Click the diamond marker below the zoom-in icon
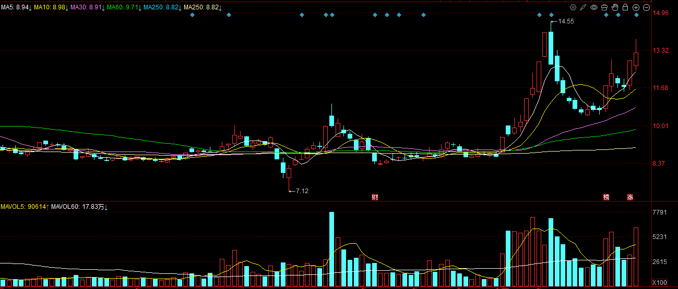 (636, 15)
